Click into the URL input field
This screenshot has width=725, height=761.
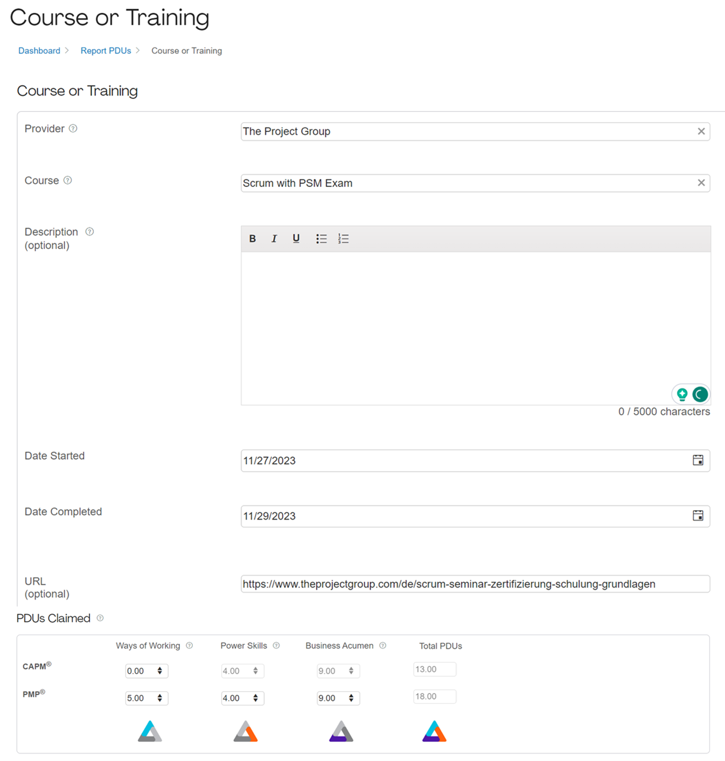(475, 584)
